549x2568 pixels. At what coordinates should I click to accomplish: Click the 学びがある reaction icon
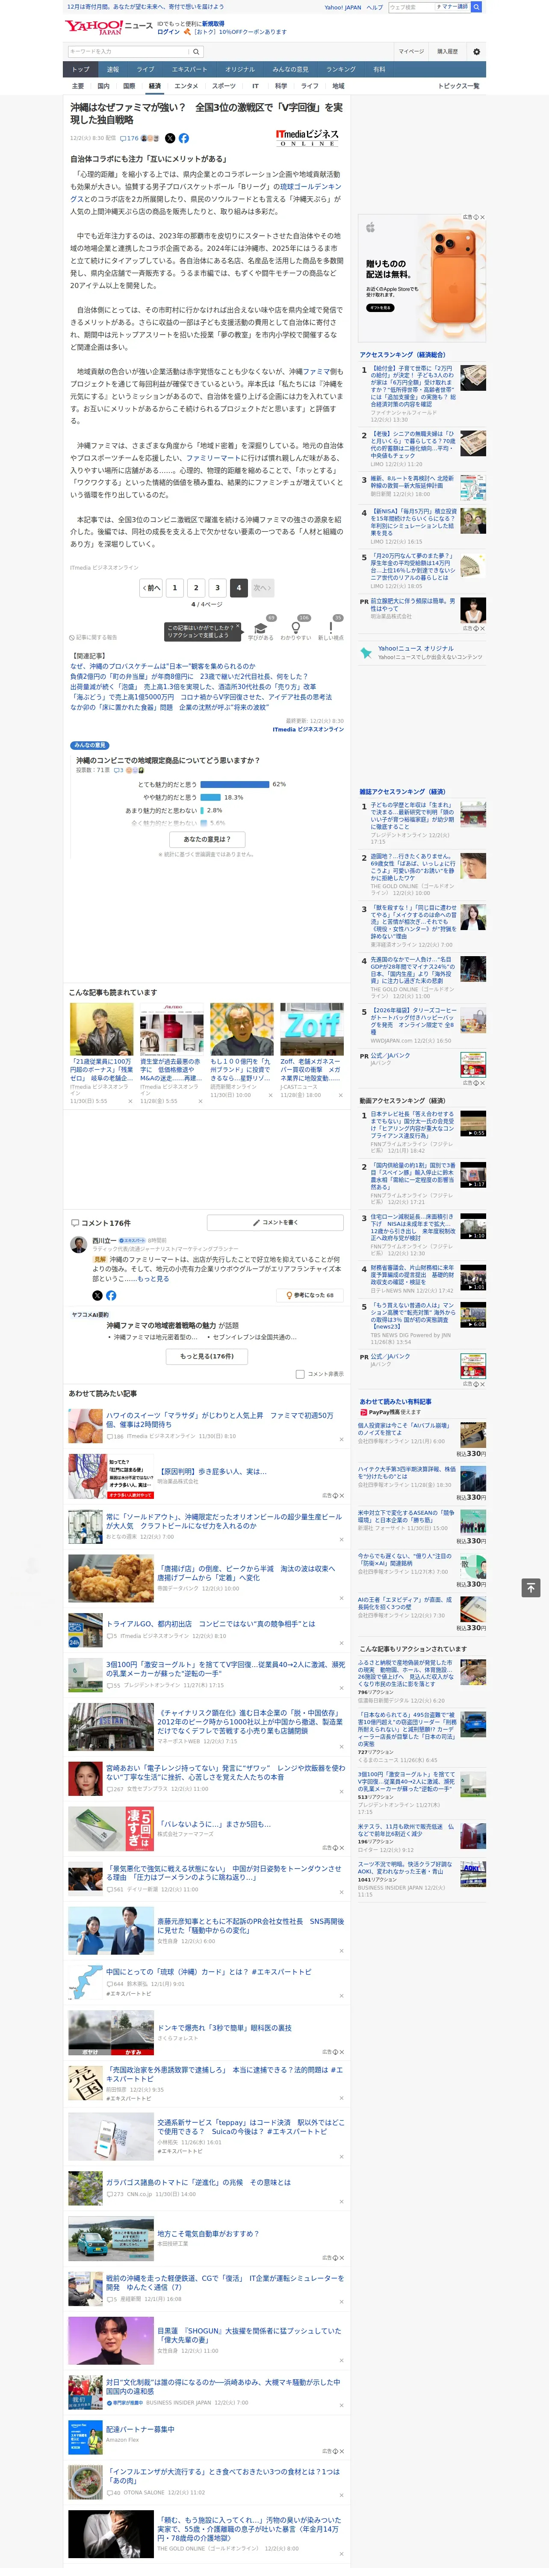[x=261, y=628]
